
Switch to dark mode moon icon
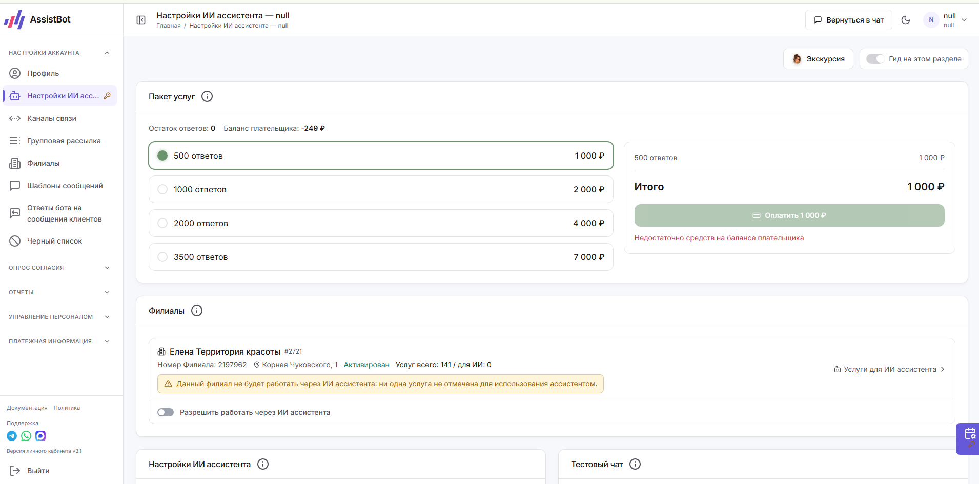(906, 20)
